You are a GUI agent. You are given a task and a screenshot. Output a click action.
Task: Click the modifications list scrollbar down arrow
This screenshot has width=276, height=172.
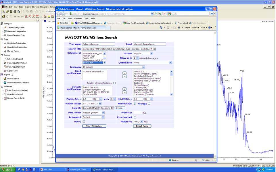pos(171,94)
